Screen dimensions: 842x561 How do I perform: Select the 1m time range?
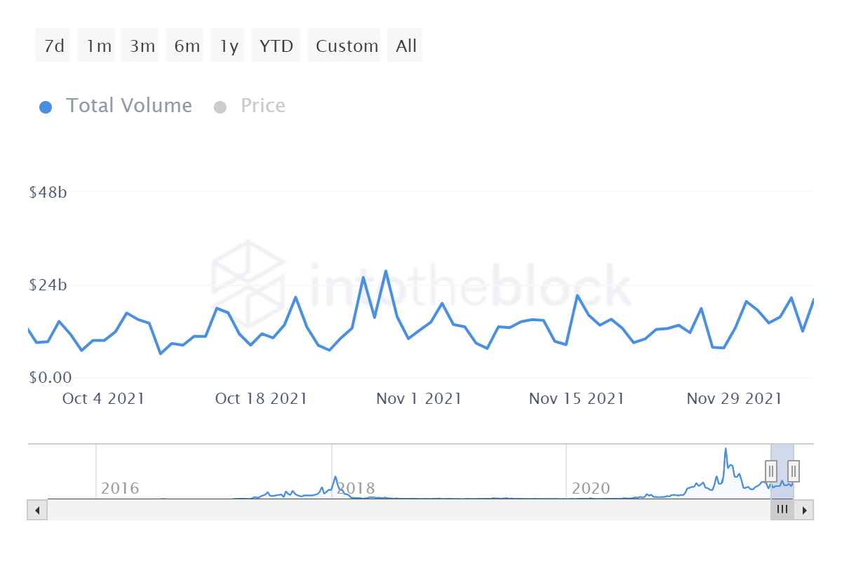click(x=98, y=46)
